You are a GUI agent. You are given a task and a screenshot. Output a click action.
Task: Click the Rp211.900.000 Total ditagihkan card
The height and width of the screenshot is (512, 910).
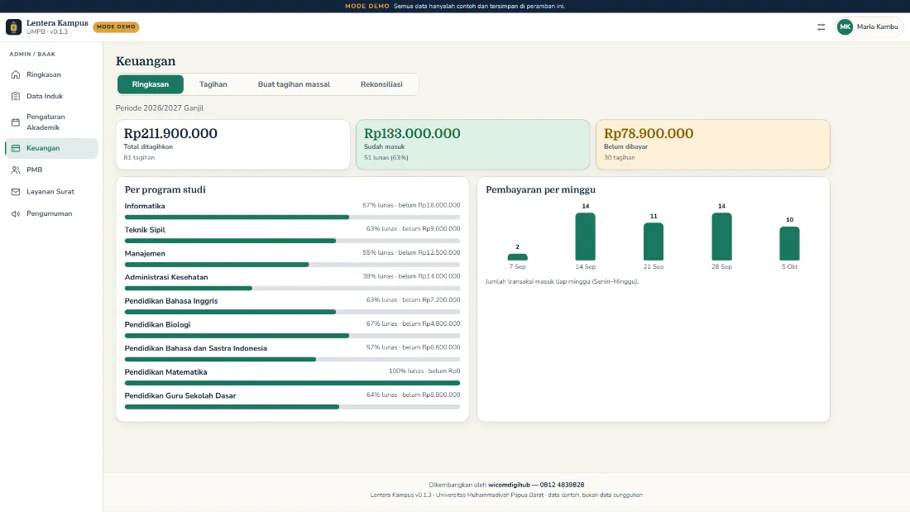coord(232,145)
